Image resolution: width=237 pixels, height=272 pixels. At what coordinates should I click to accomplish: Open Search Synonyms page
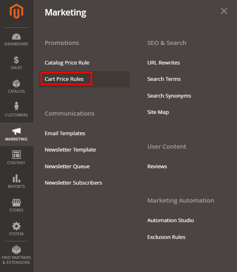coord(169,96)
